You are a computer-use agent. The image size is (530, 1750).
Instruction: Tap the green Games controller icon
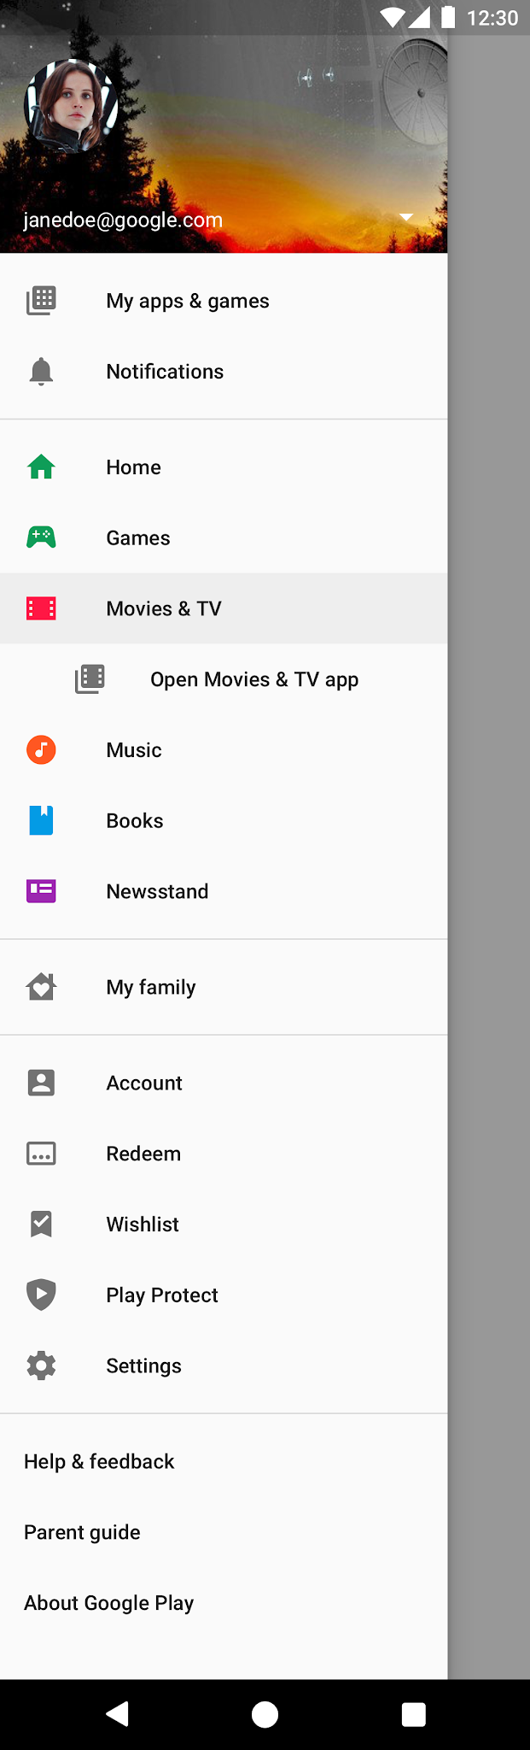coord(41,537)
